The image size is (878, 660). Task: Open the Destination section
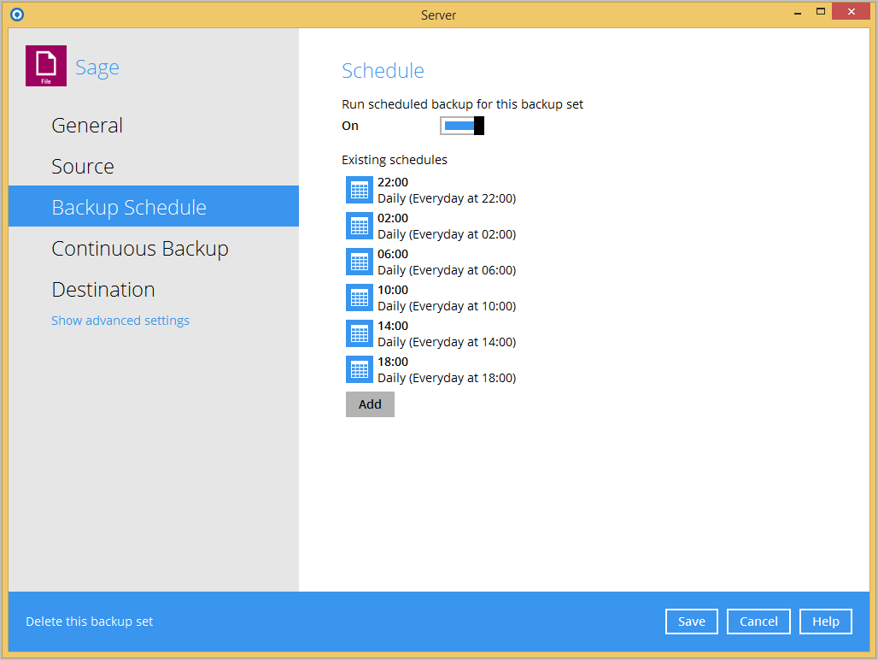tap(103, 290)
